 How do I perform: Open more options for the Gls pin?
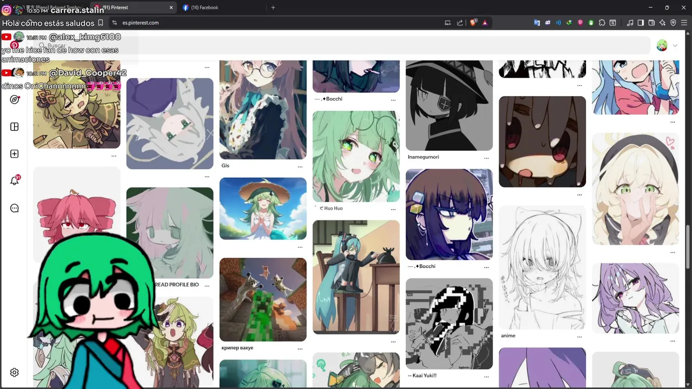click(300, 166)
